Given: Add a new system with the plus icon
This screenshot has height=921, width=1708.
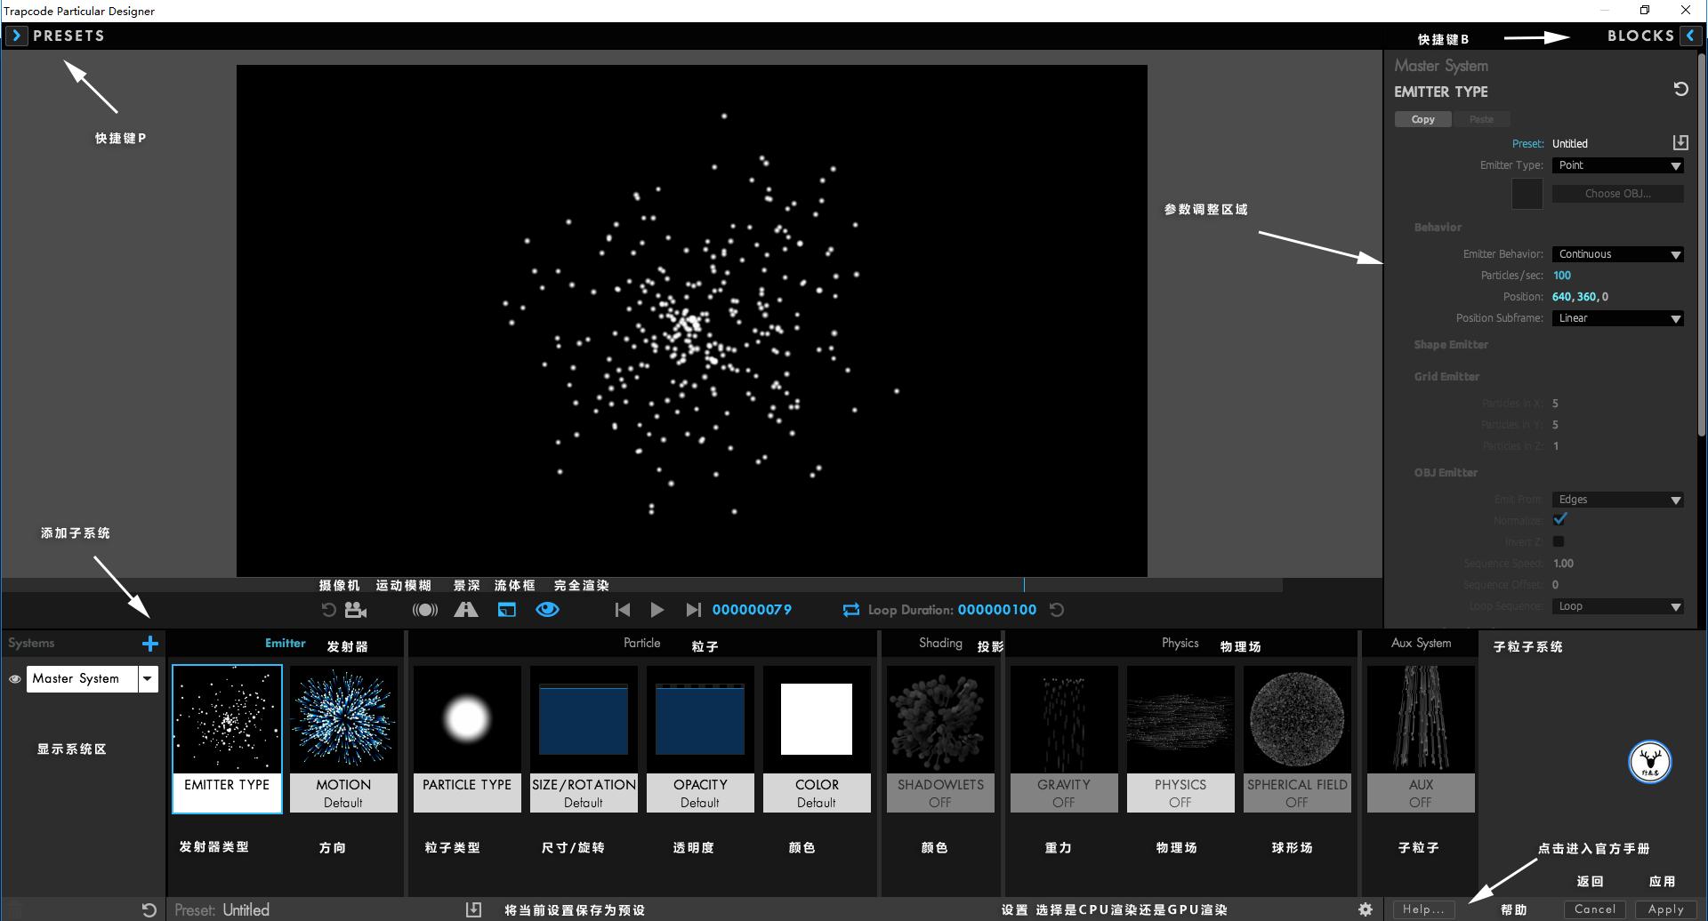Looking at the screenshot, I should tap(150, 643).
